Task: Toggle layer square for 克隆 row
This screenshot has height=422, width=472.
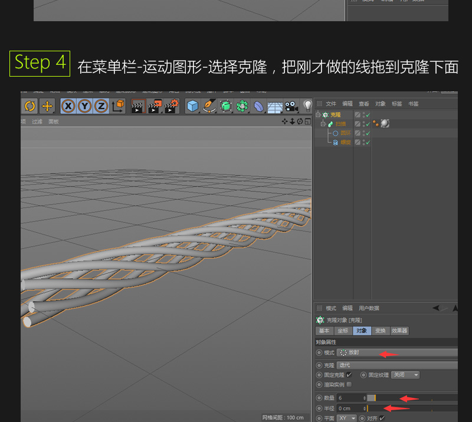Action: 358,114
